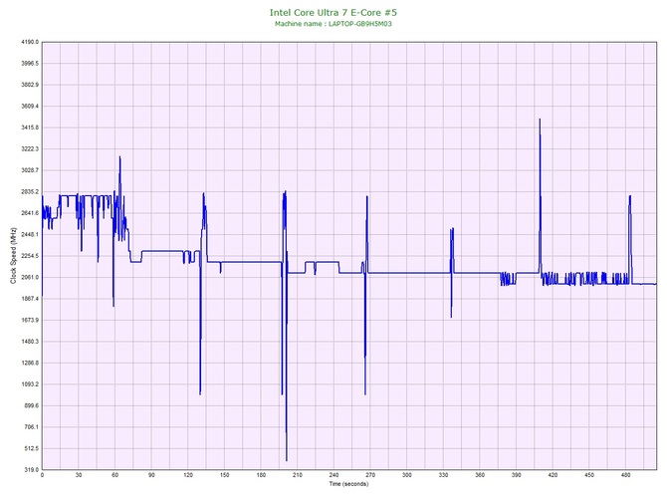Screen dimensions: 667x501
Task: Click the 3028.7 y-axis value
Action: click(30, 170)
